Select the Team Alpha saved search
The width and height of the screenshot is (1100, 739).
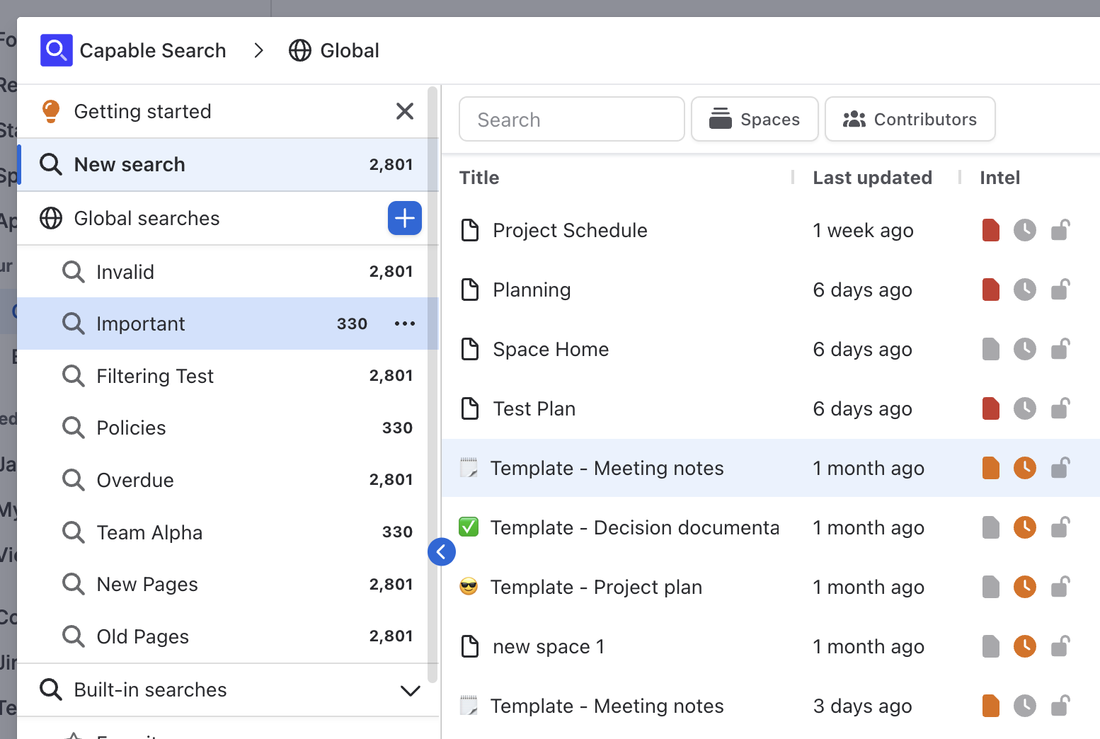(149, 532)
